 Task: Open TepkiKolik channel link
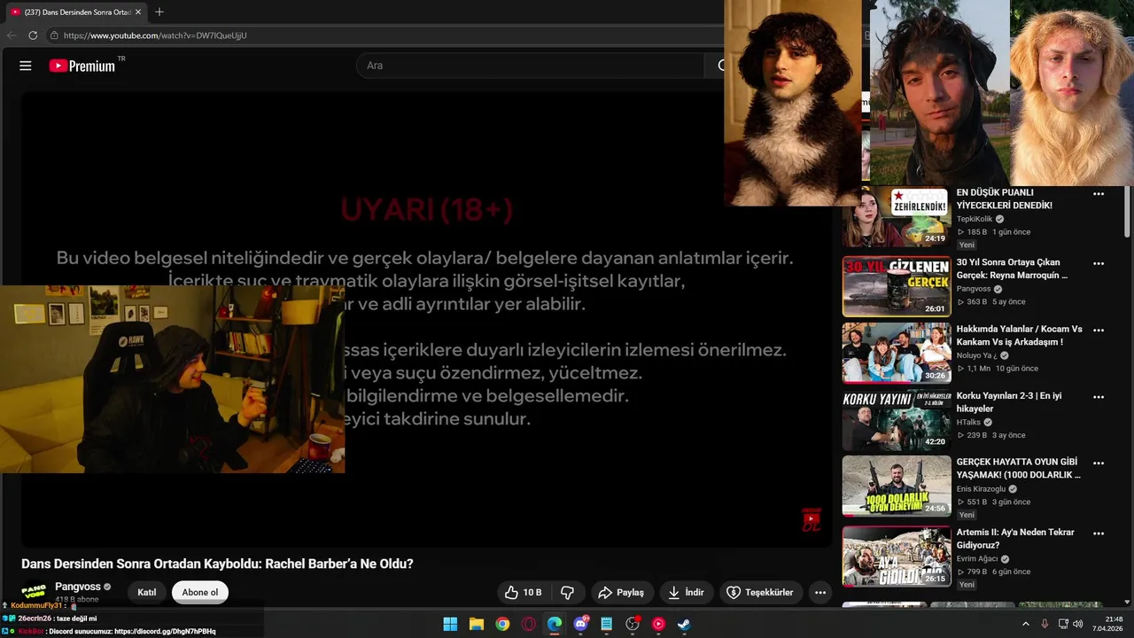[975, 219]
